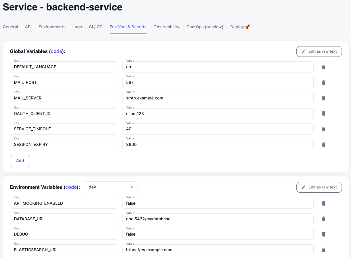Trash the SERVICE_TIMEOUT variable
This screenshot has width=351, height=258.
pos(323,129)
